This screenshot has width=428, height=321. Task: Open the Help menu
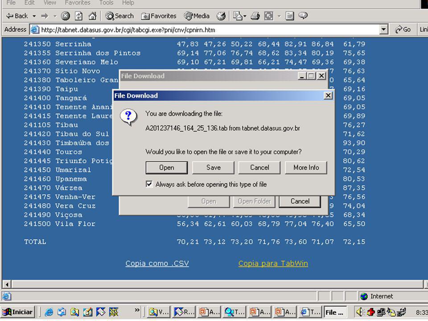click(x=128, y=3)
